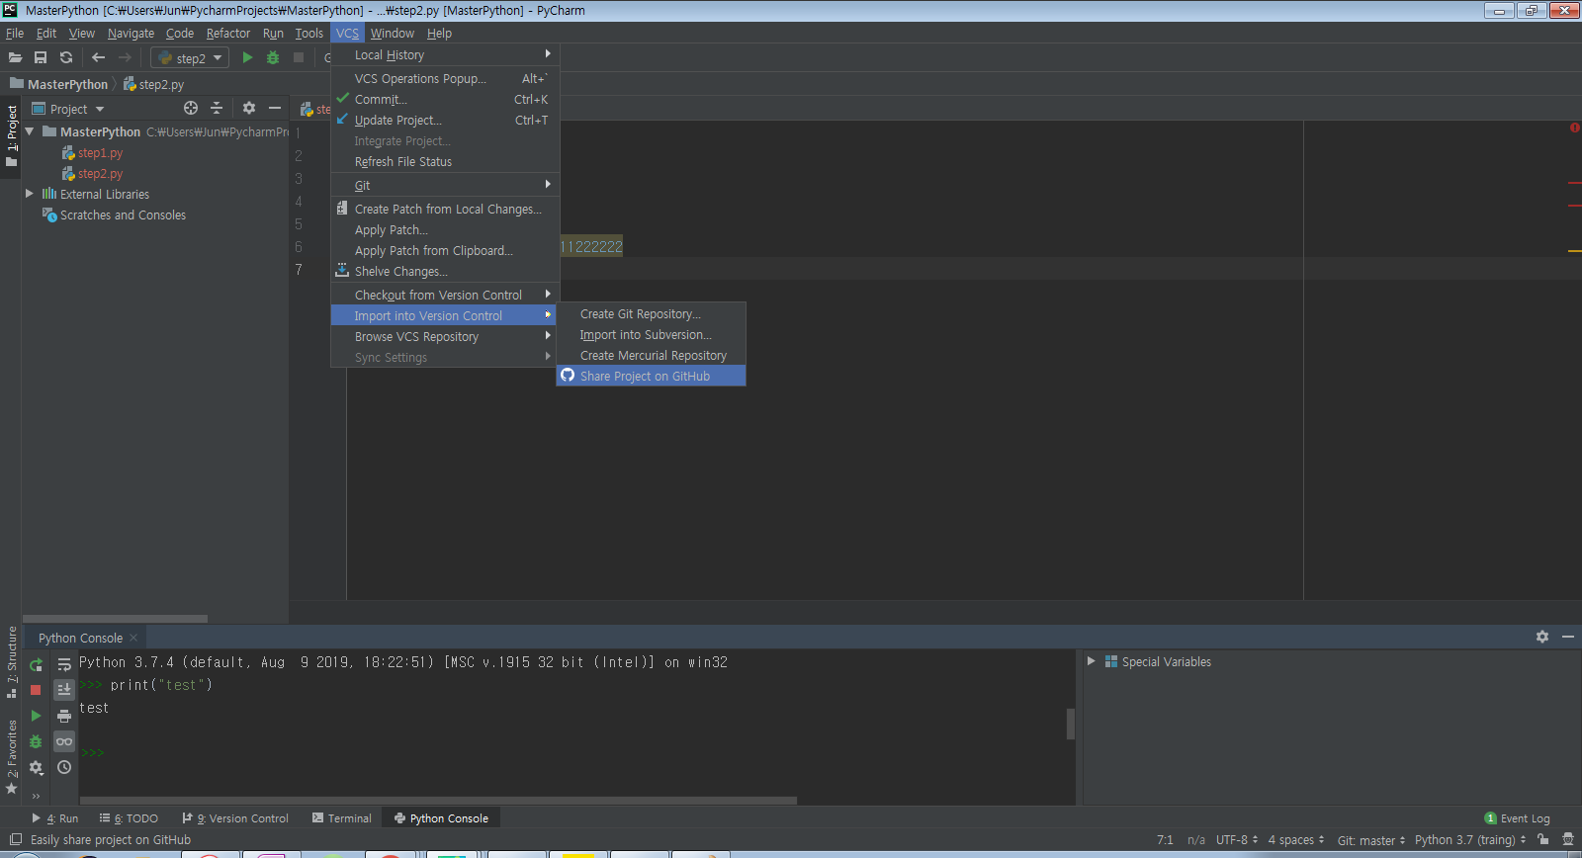Choose Import into Subversion...

click(x=651, y=334)
